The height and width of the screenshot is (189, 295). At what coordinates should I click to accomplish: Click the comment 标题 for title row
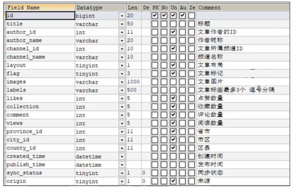(x=204, y=24)
